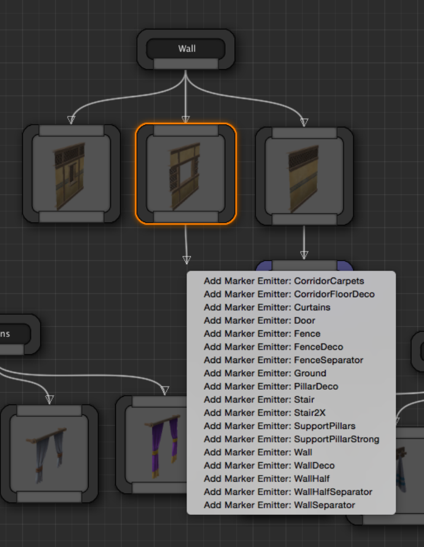Click input pin of purple curtains node
The width and height of the screenshot is (424, 547).
pyautogui.click(x=160, y=402)
